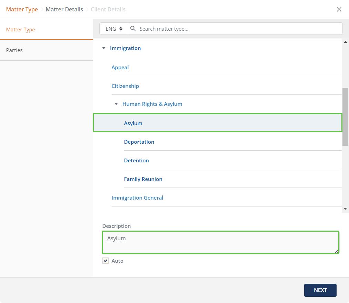The image size is (349, 303).
Task: Select the Detention matter type
Action: 137,161
